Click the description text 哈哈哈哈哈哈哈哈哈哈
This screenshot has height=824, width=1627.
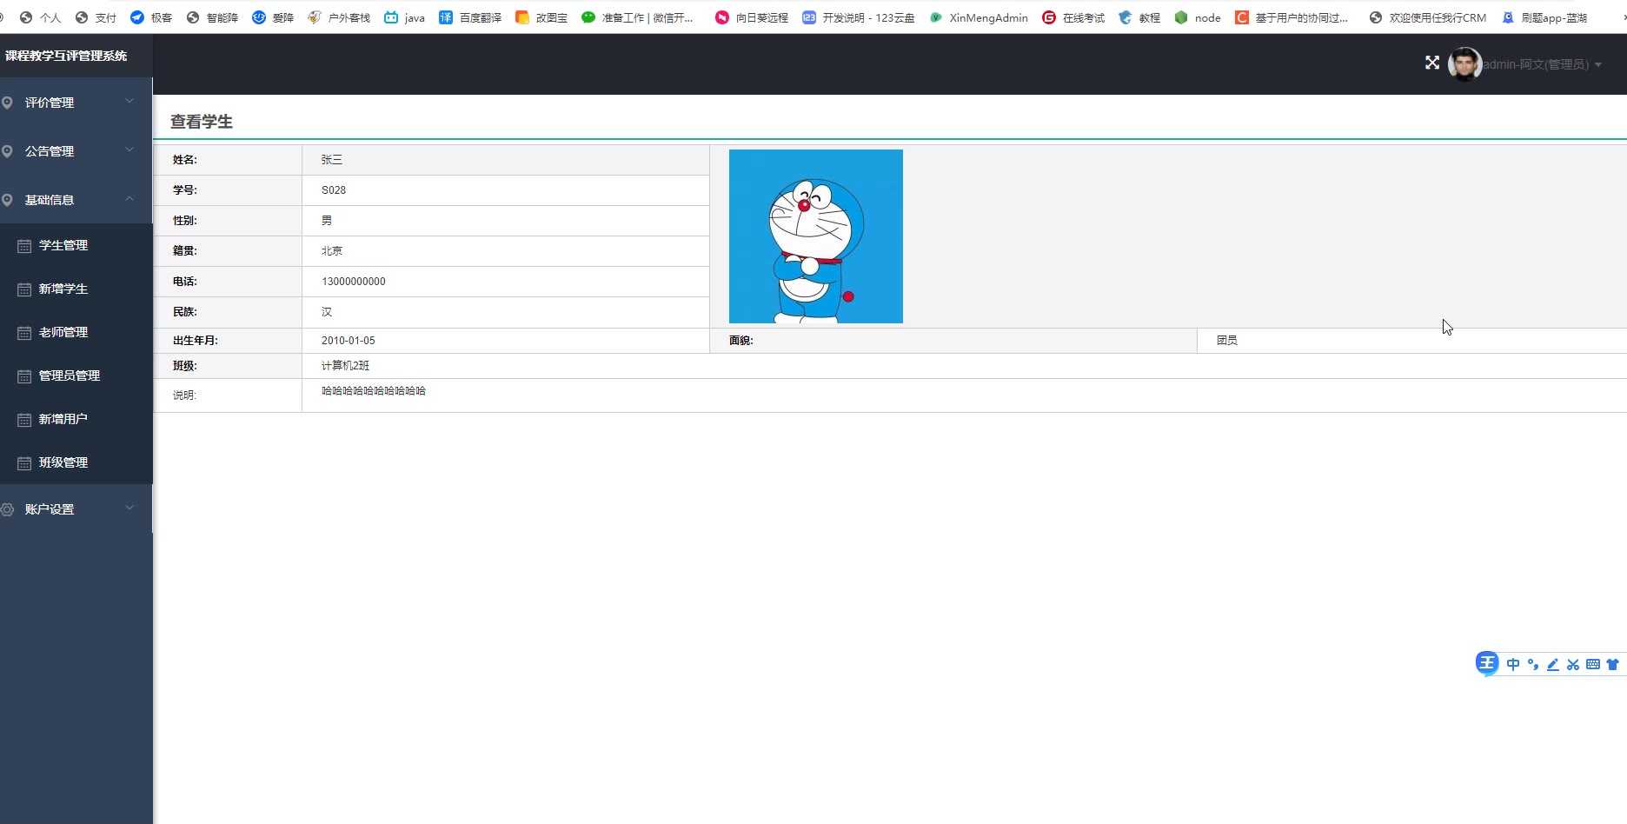click(374, 391)
